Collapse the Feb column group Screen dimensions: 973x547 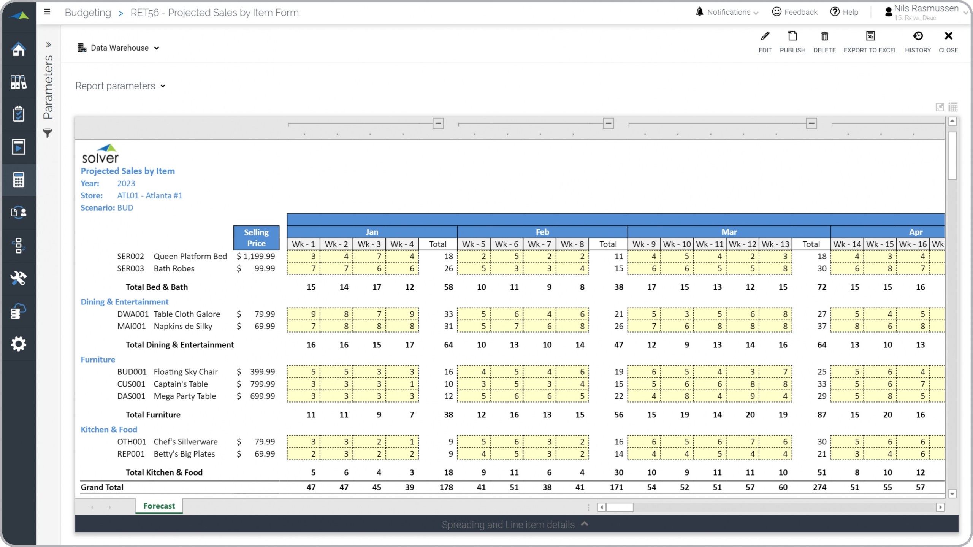tap(608, 123)
